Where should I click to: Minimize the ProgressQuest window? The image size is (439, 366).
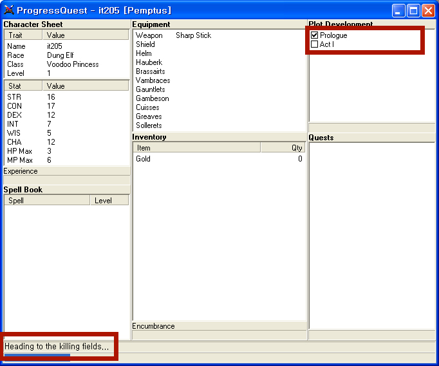click(398, 11)
